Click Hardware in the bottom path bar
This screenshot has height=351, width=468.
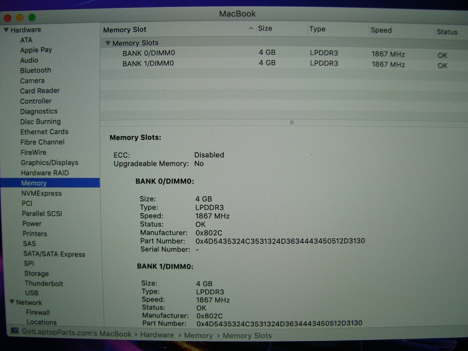(x=157, y=335)
